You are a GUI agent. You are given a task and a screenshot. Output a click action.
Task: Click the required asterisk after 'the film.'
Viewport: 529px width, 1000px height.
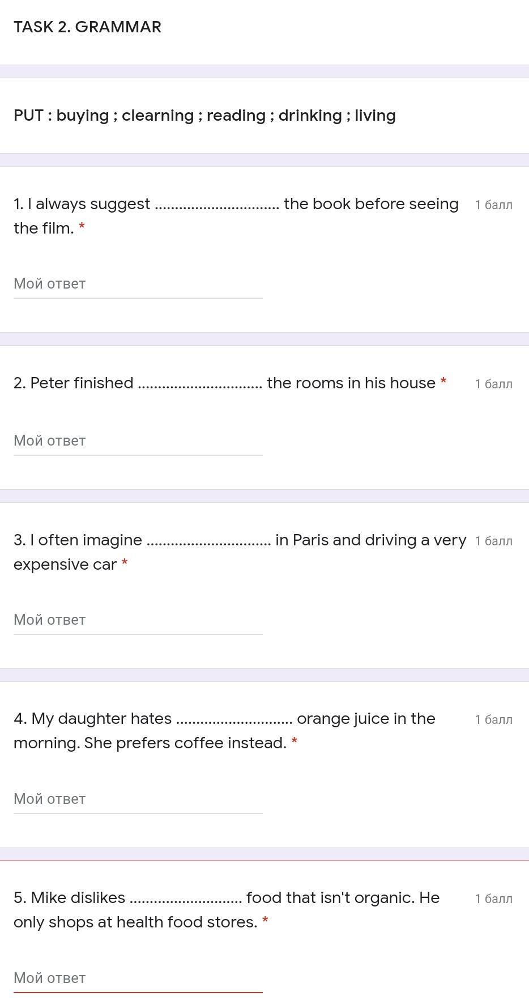[x=82, y=227]
